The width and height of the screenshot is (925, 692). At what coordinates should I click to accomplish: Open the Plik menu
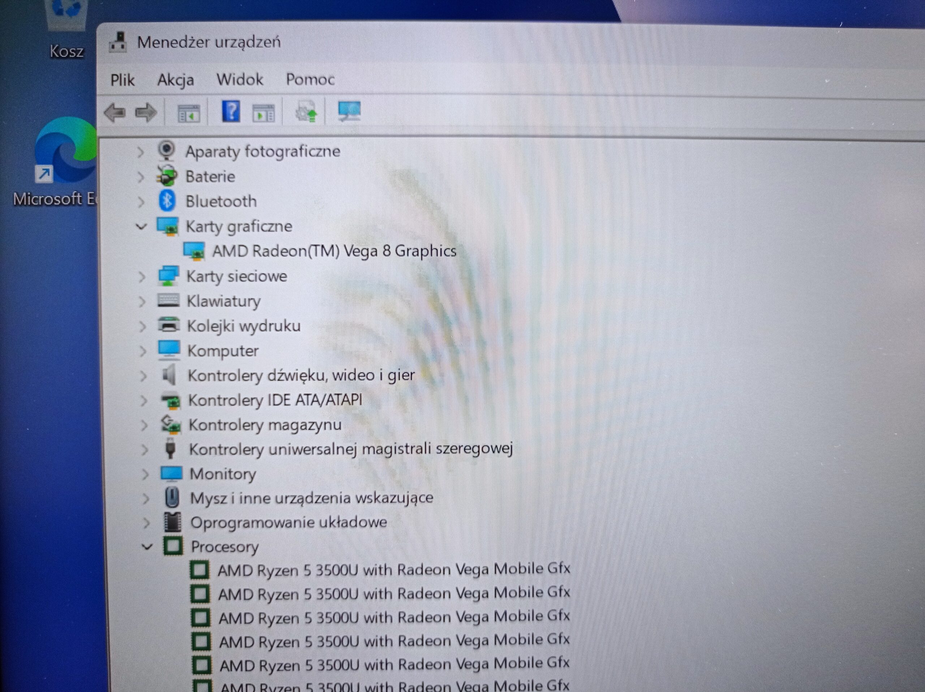[x=122, y=80]
